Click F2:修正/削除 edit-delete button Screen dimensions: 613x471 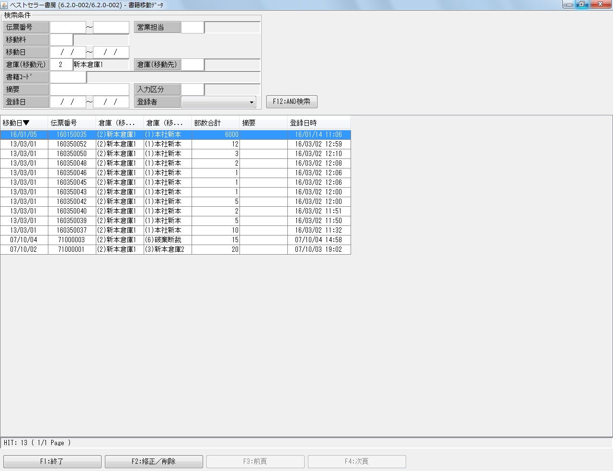pos(154,461)
